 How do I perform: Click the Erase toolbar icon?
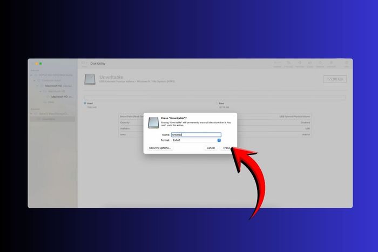click(310, 64)
